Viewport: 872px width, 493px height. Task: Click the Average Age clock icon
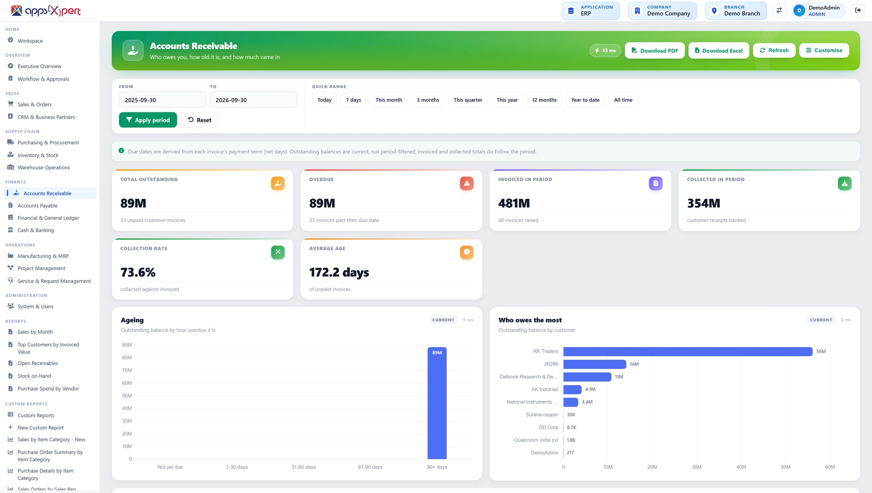(x=467, y=252)
